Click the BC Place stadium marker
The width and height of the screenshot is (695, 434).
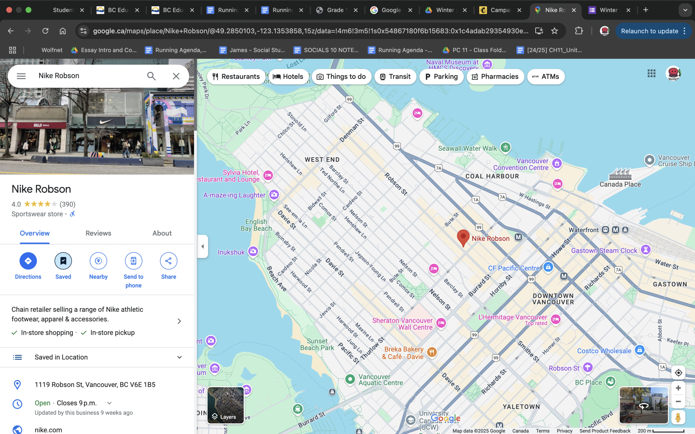pos(610,381)
